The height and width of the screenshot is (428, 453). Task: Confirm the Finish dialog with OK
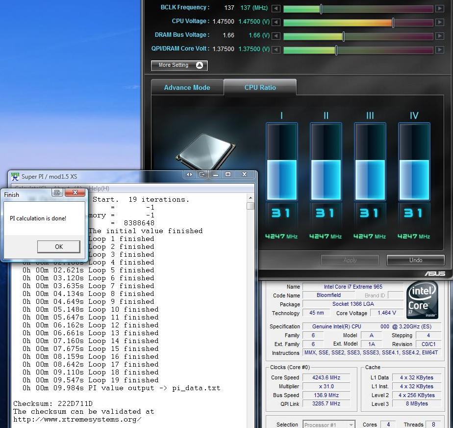59,247
